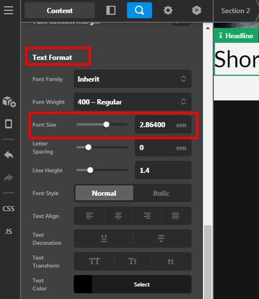259x299 pixels.
Task: Click the undo arrow icon
Action: (9, 155)
